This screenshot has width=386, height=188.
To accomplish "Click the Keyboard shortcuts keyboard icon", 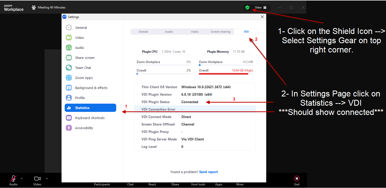I will pos(69,118).
